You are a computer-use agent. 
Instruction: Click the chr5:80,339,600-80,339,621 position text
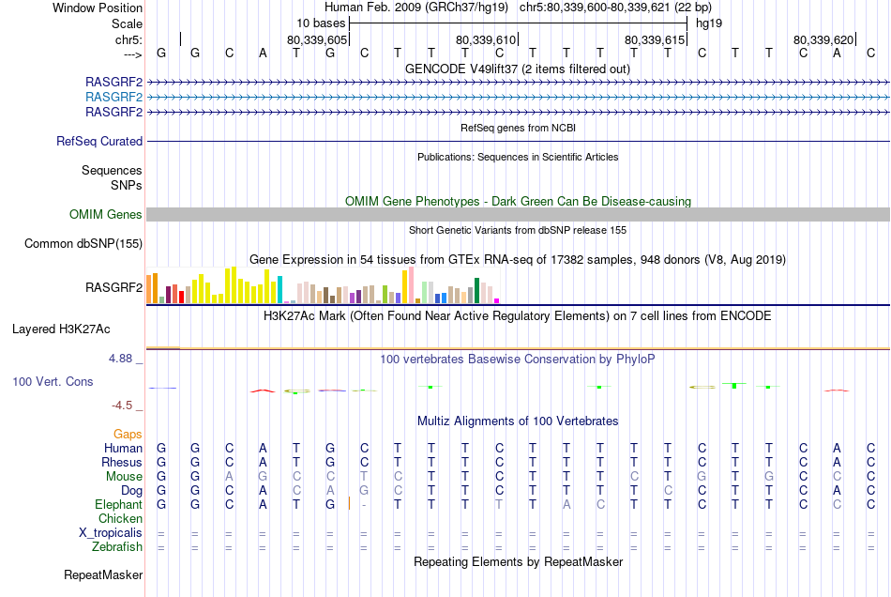coord(615,8)
